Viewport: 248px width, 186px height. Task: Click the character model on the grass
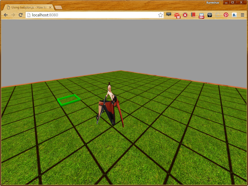pos(110,105)
